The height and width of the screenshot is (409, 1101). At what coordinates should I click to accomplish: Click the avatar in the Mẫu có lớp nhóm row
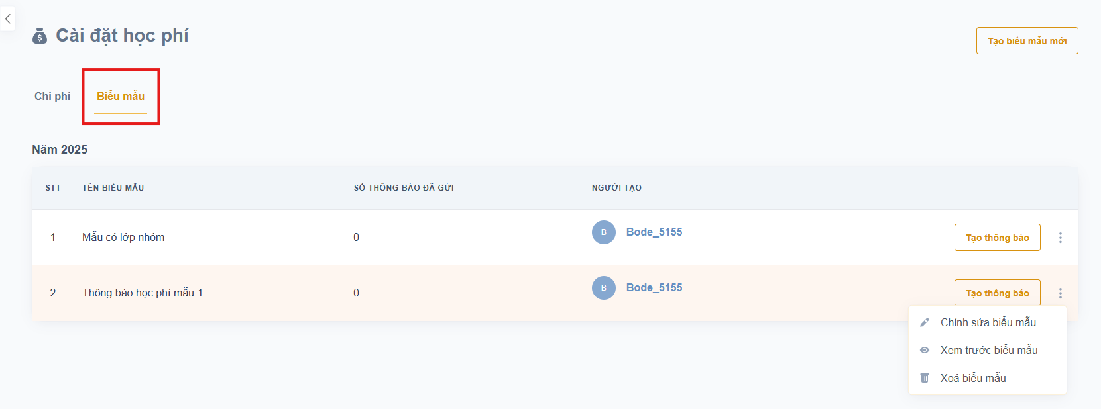[x=603, y=232]
